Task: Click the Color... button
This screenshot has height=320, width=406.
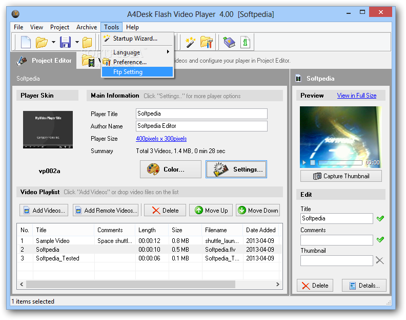Action: (170, 169)
